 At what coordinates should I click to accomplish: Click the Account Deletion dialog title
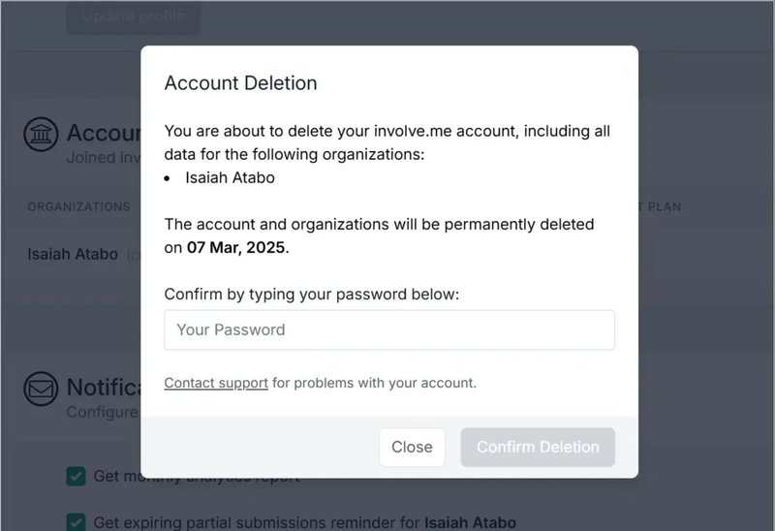[x=241, y=83]
